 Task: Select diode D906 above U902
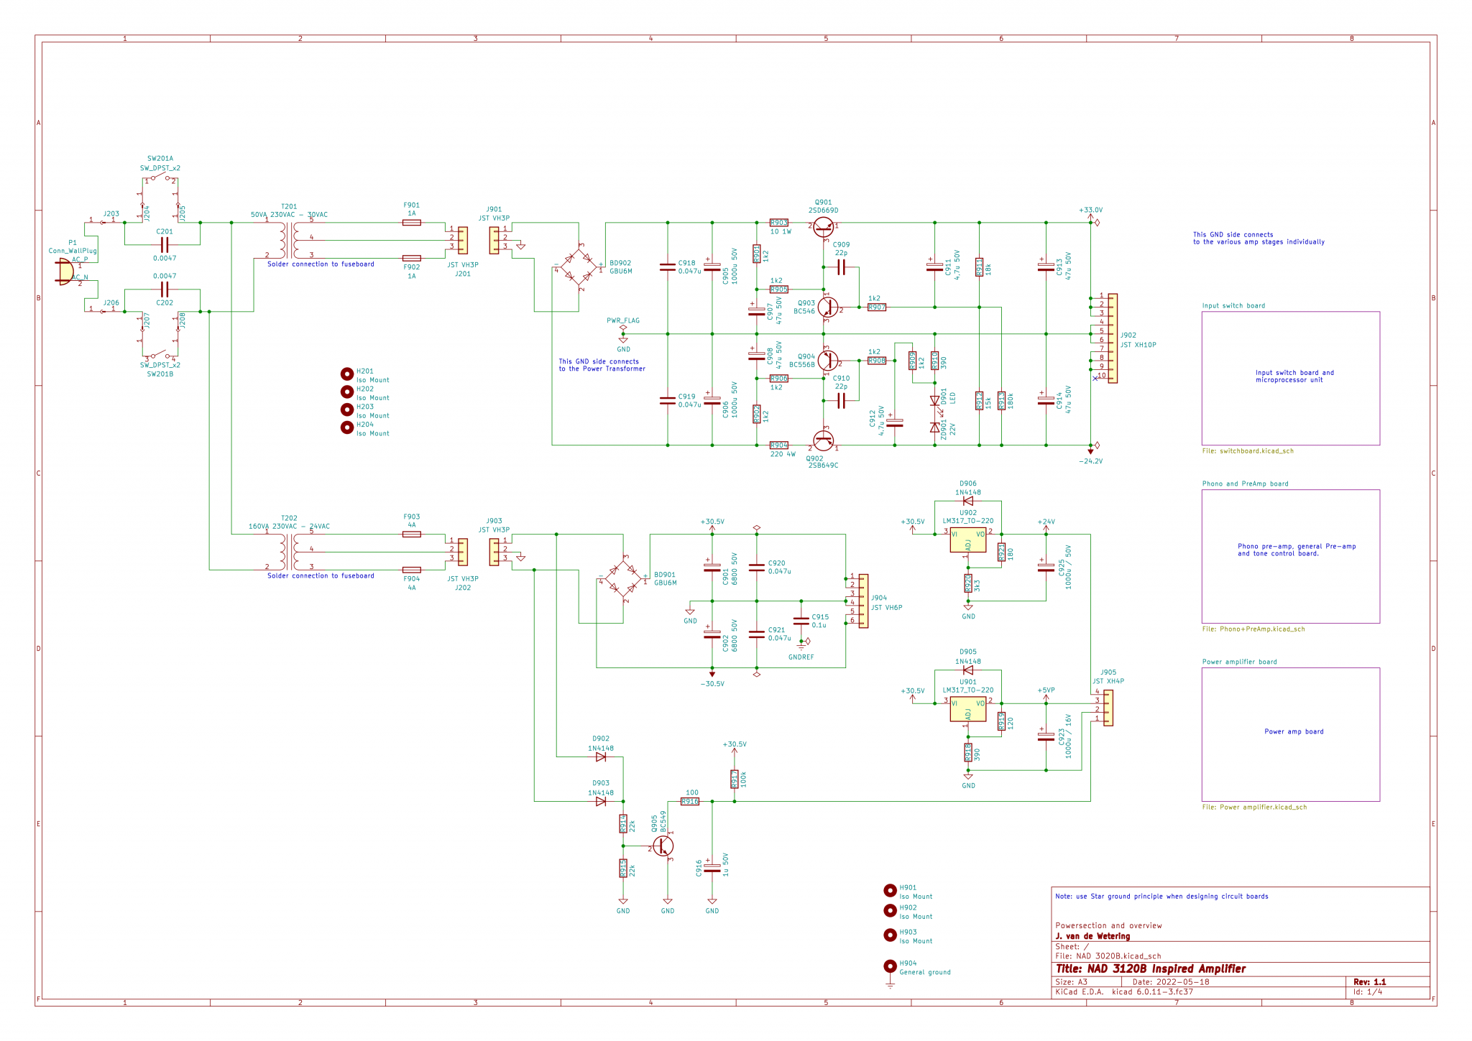(x=967, y=501)
